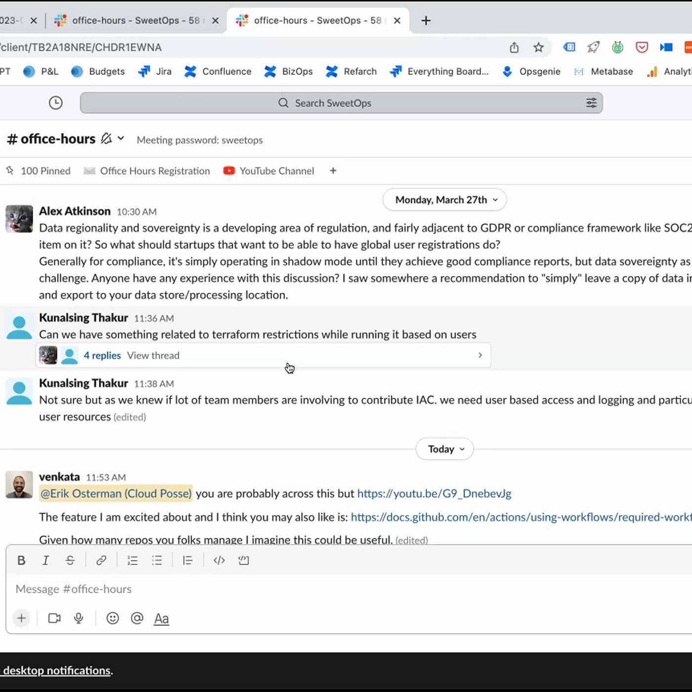Insert inline code formatting
The image size is (692, 692).
pyautogui.click(x=219, y=560)
